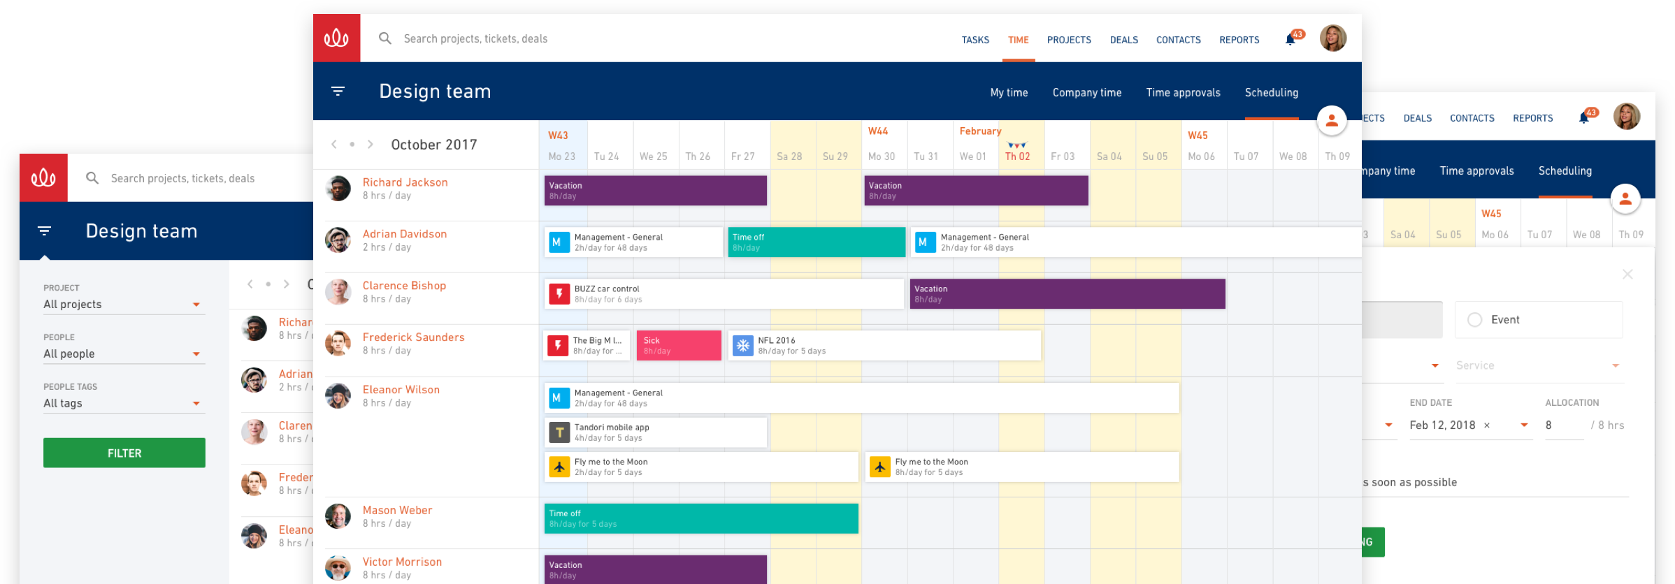Open the People dropdown, All people
1675x584 pixels.
click(x=124, y=354)
